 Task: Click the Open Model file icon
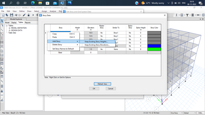7,15
